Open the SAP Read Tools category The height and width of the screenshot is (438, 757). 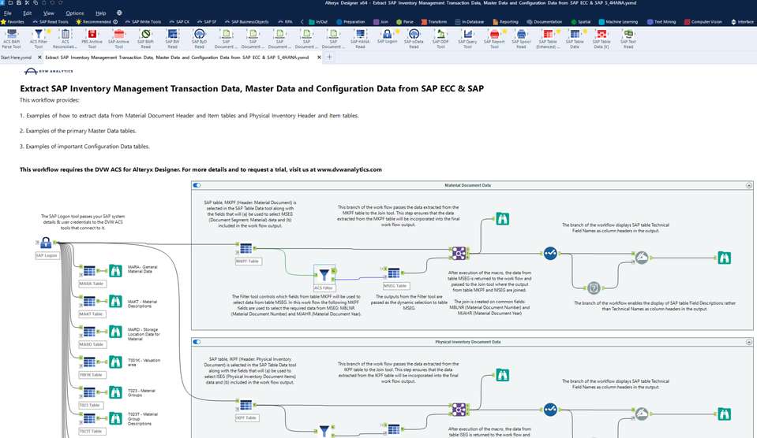click(51, 22)
